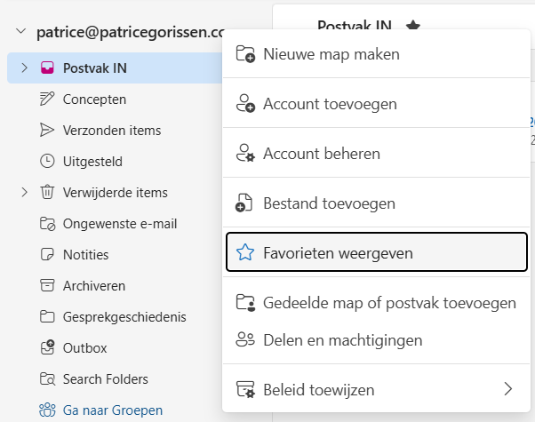Click the Concepten drafts pencil icon

point(47,100)
